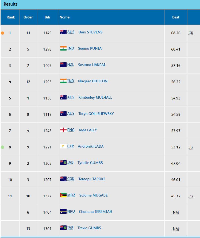The image size is (200, 238).
Task: Click the green dot next to rank 8
Action: tap(3, 147)
